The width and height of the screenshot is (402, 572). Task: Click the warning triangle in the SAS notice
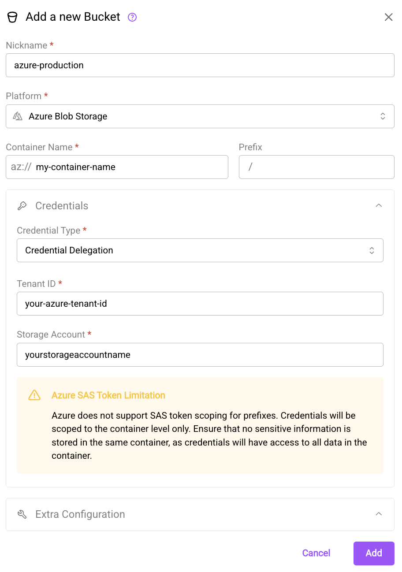pos(34,395)
